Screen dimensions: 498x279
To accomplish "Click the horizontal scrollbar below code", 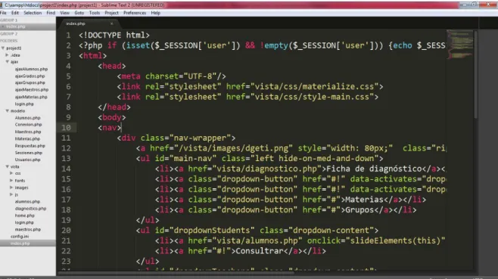I will coord(176,273).
